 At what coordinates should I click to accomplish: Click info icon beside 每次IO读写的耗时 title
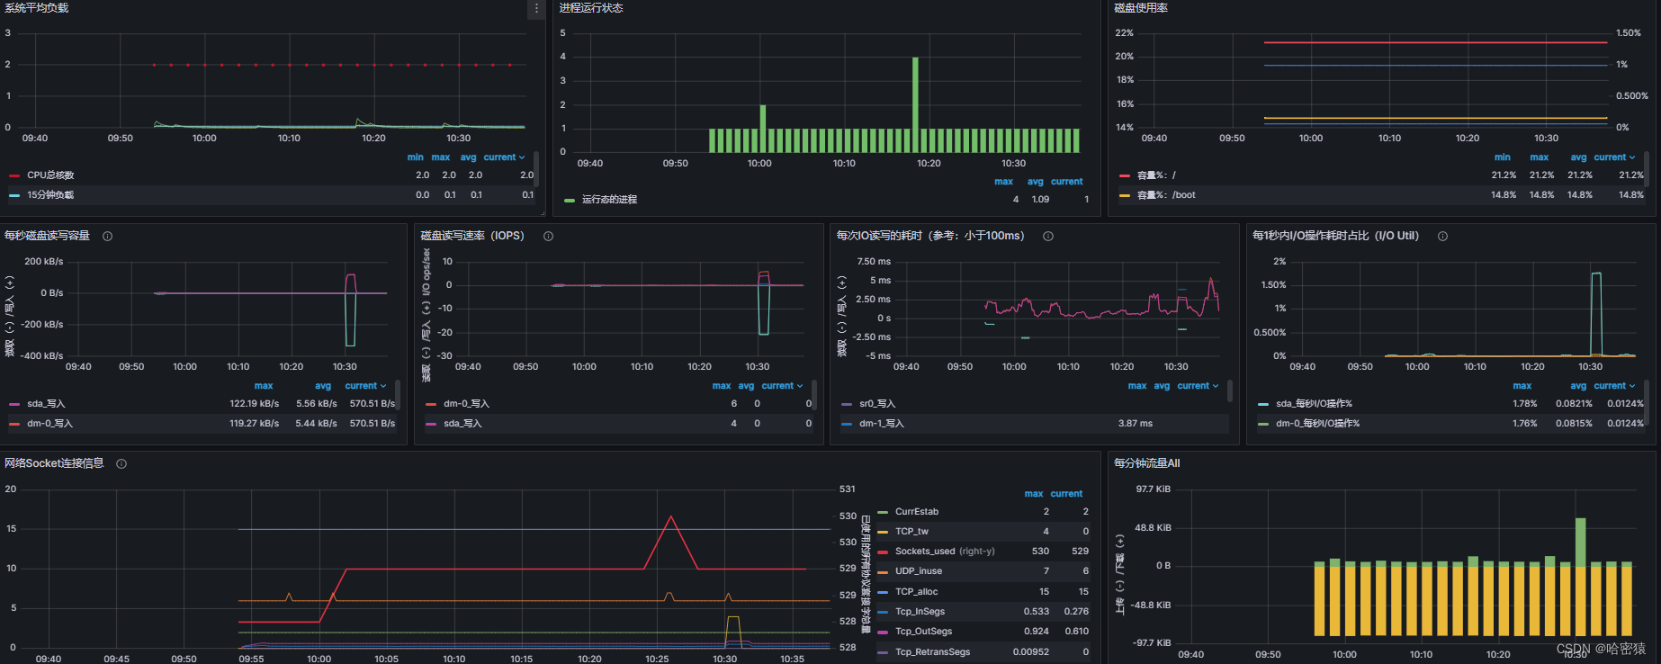(x=1048, y=236)
